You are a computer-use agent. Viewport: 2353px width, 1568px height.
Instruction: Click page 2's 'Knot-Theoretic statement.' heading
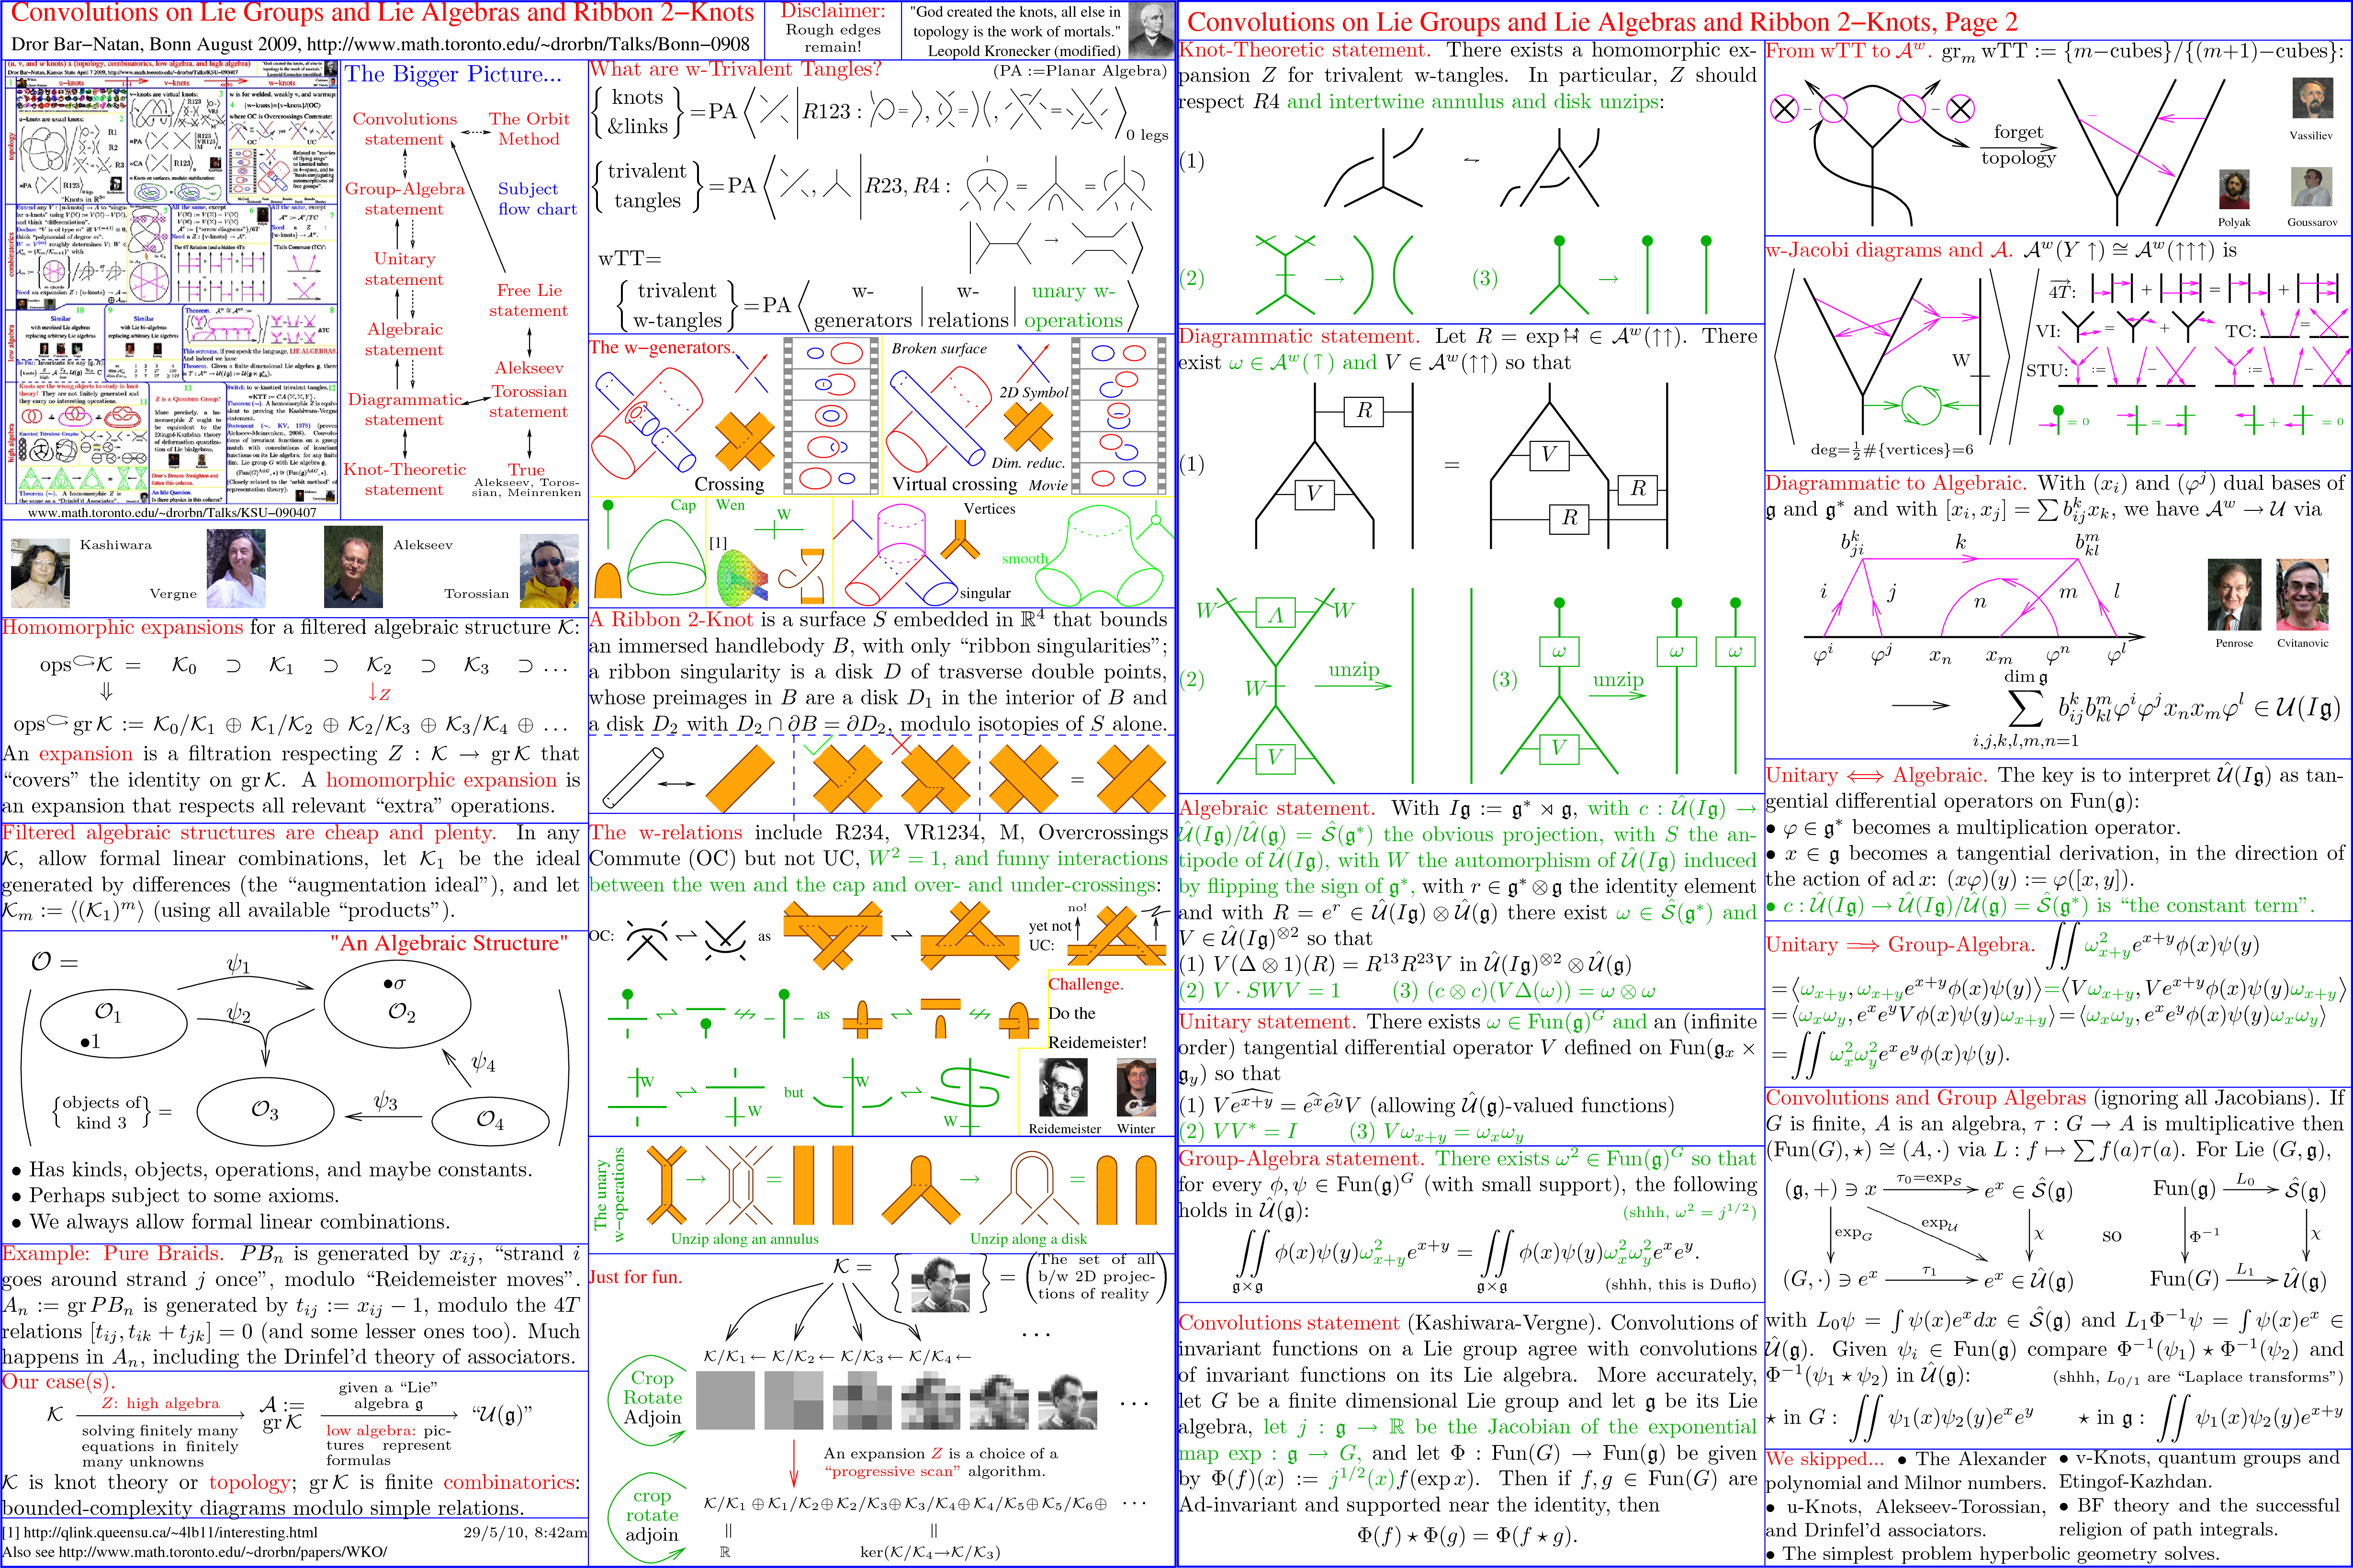1305,50
